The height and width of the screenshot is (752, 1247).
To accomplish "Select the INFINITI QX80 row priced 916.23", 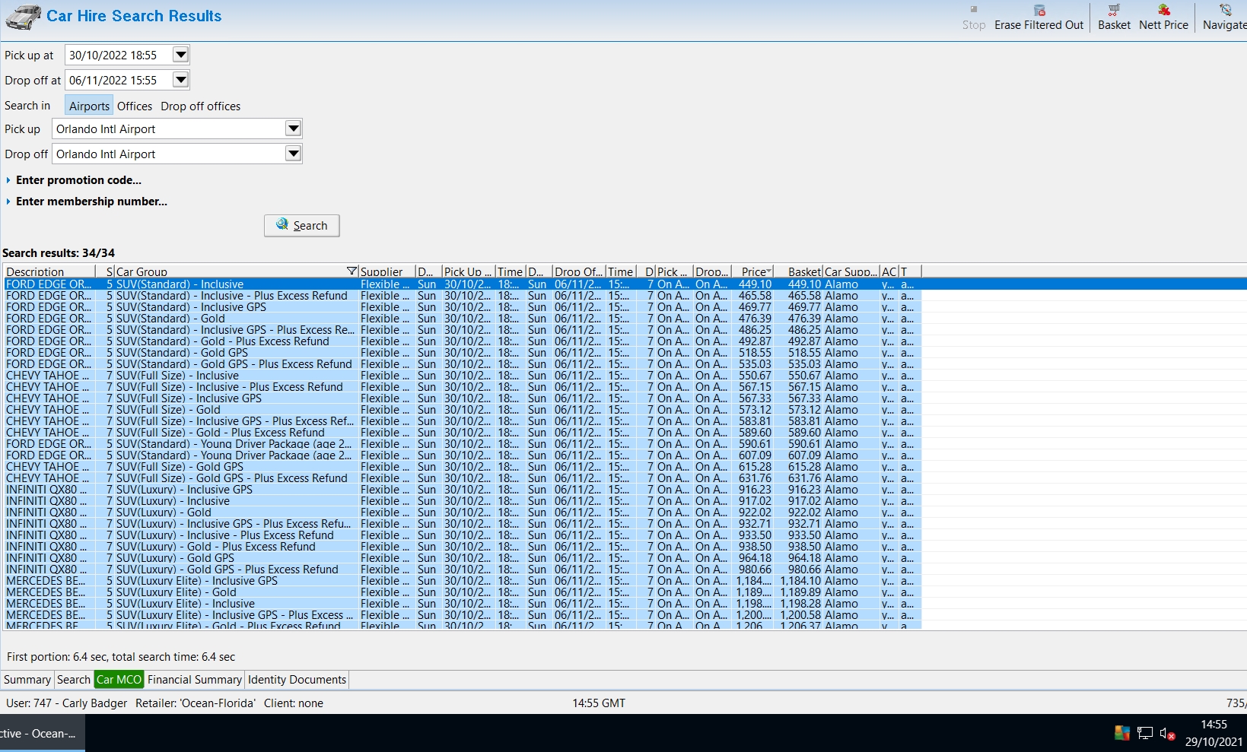I will [463, 490].
